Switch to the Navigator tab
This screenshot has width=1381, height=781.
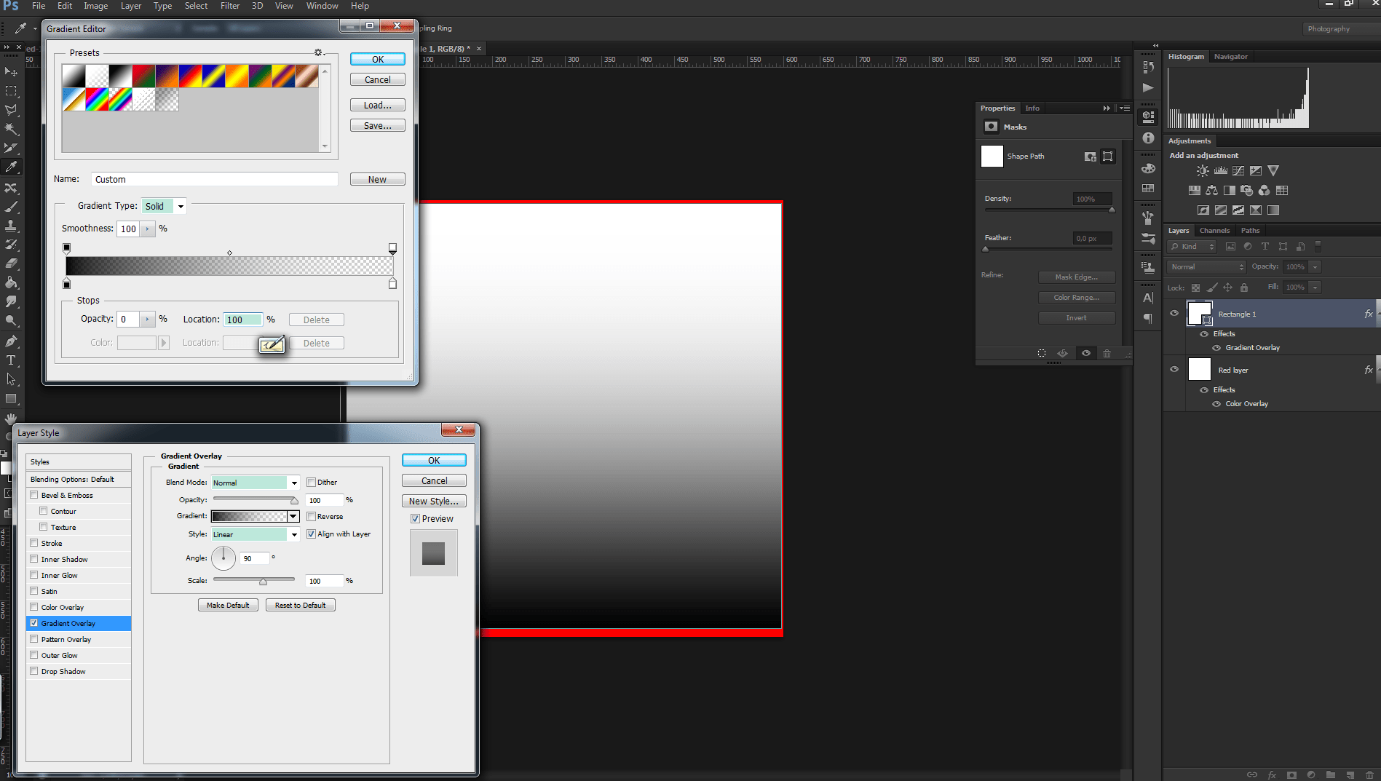pos(1230,57)
